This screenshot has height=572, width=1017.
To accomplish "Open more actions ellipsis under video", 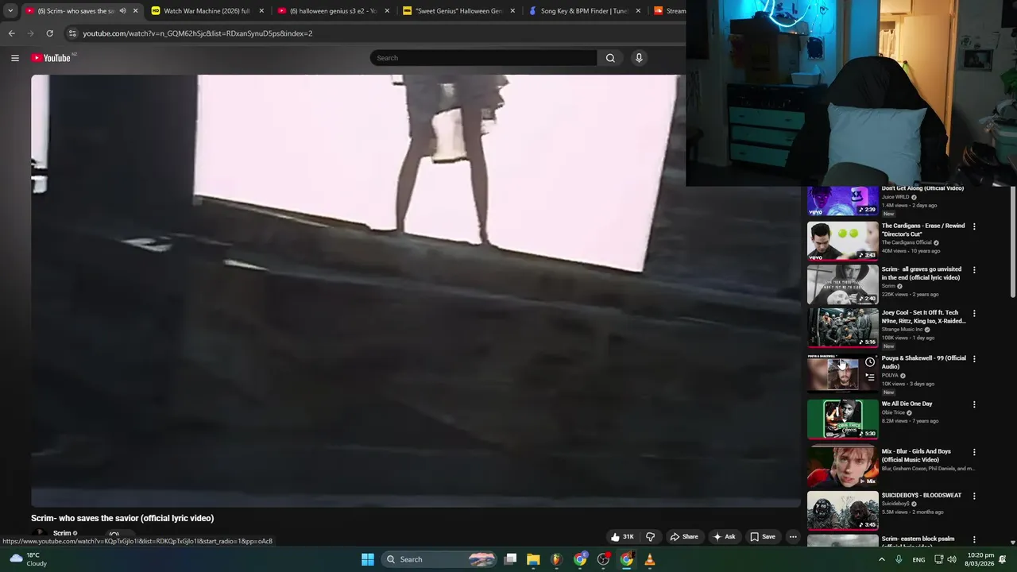I will pos(792,536).
